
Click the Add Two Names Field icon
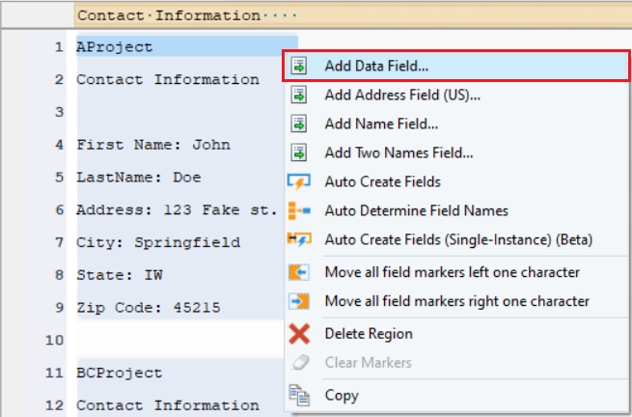point(299,153)
